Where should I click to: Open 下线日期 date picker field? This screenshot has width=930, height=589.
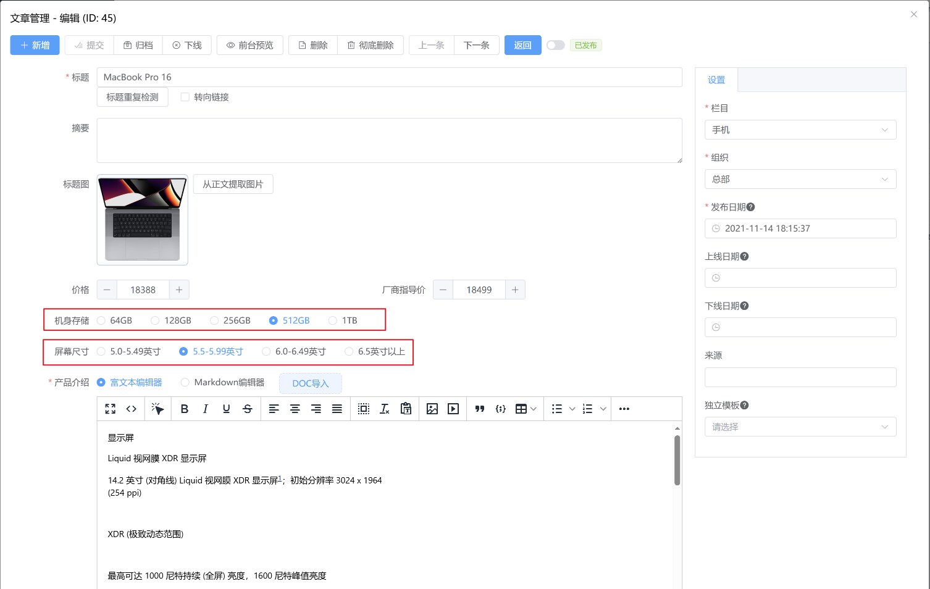(x=800, y=327)
